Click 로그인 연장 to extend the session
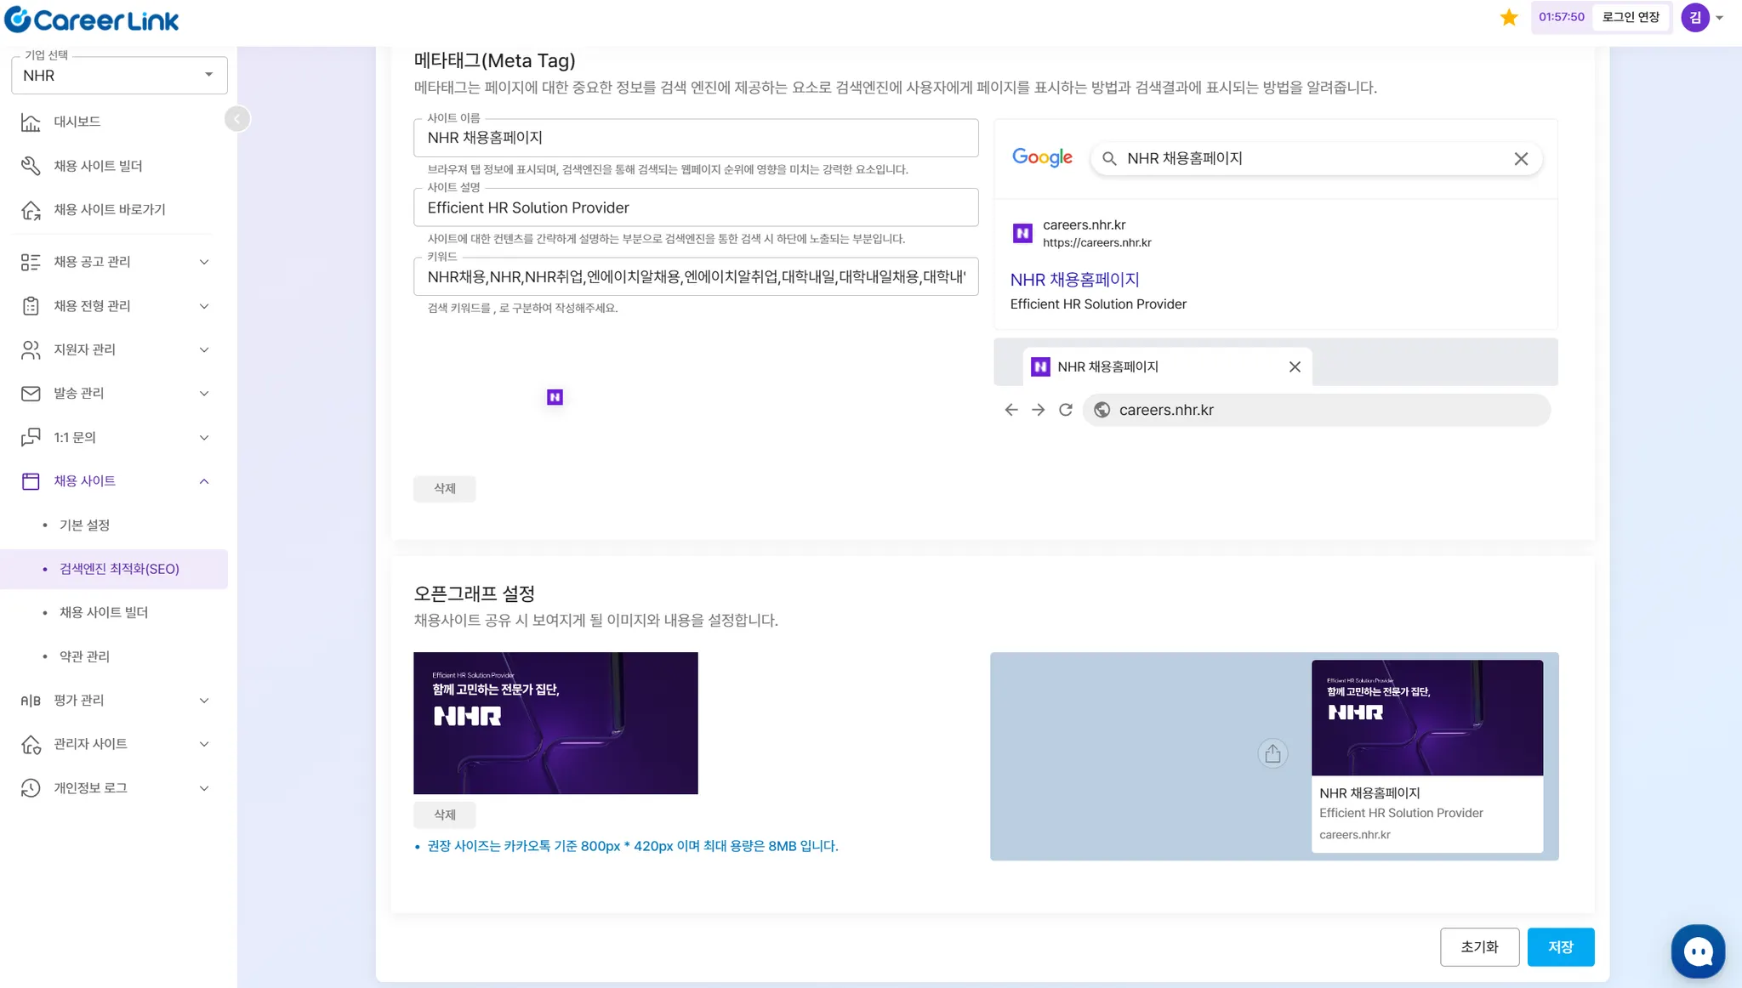Viewport: 1742px width, 988px height. click(1631, 17)
